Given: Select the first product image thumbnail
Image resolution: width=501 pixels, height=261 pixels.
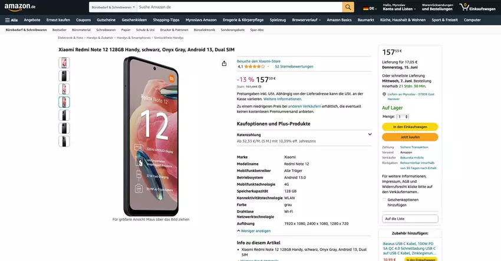Looking at the screenshot, I should click(64, 62).
